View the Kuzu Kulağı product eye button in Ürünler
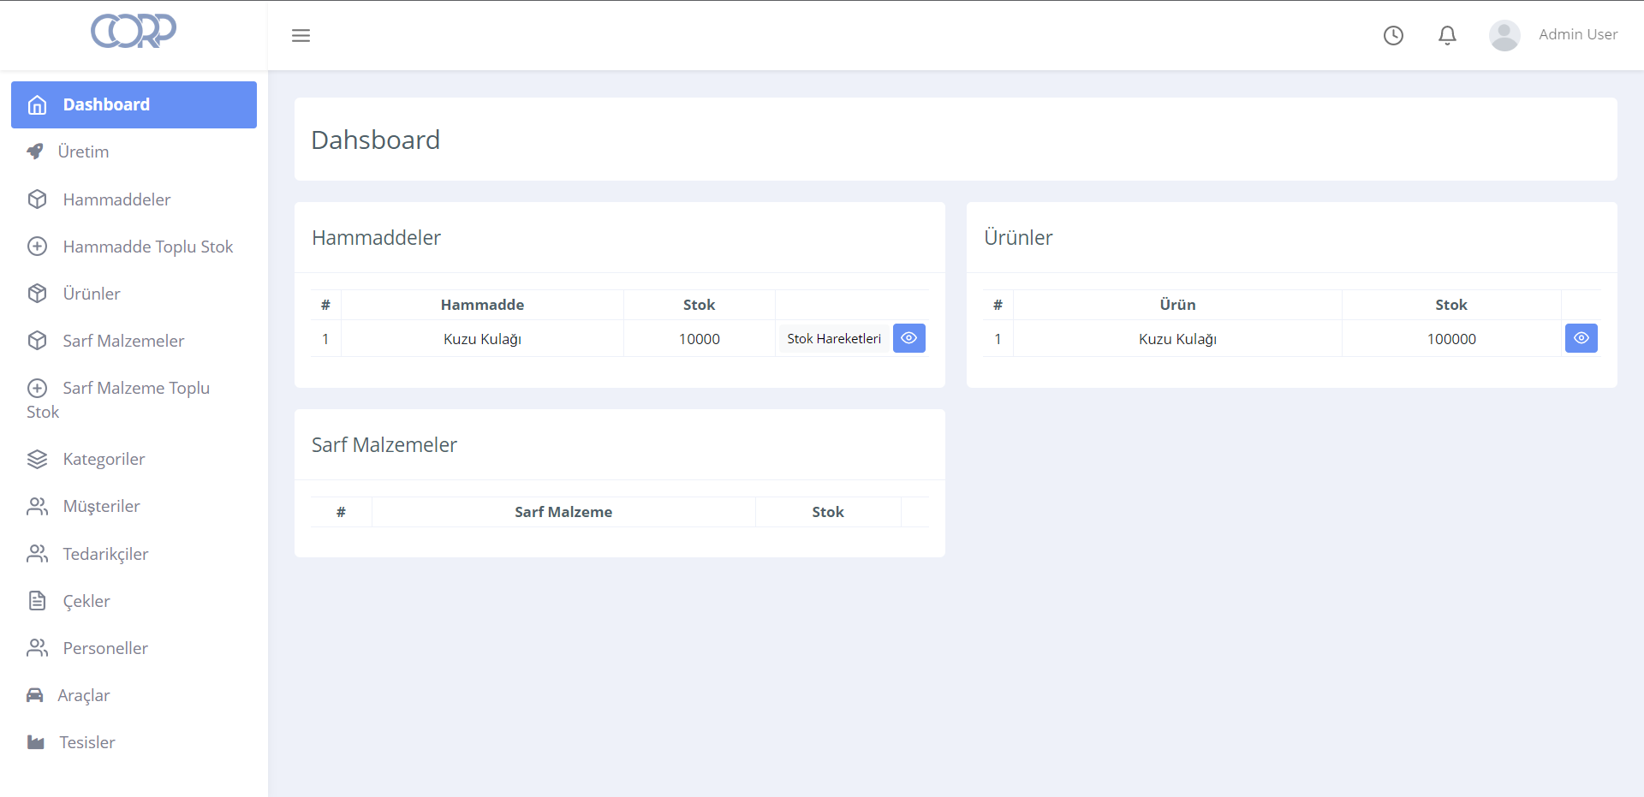 pyautogui.click(x=1581, y=338)
